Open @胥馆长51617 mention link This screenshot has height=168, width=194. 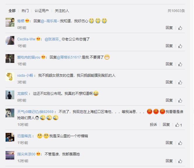69,57
